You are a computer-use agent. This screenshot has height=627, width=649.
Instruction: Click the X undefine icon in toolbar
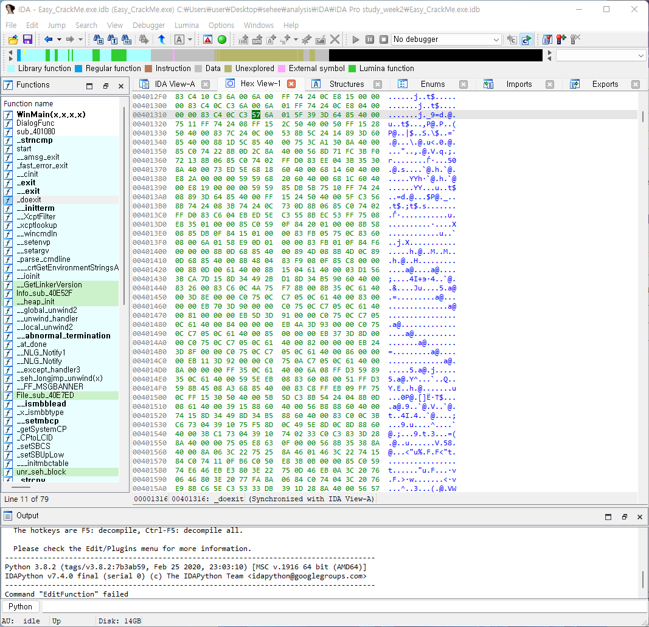pos(335,39)
